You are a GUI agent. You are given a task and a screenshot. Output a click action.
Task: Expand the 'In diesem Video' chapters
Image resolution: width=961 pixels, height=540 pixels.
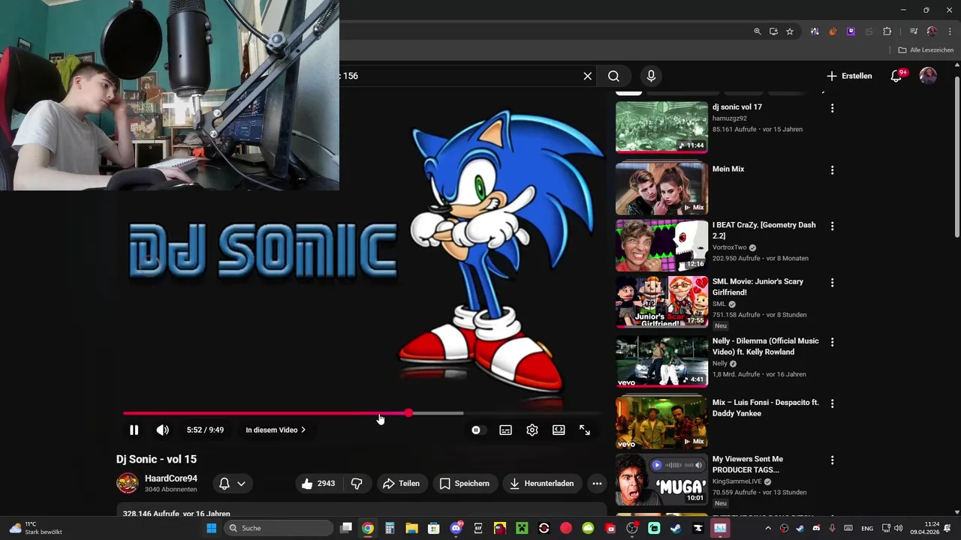click(x=276, y=430)
